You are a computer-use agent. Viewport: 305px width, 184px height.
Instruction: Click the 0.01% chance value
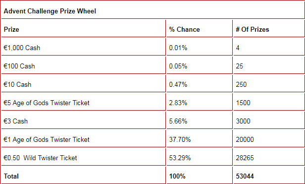(x=178, y=48)
